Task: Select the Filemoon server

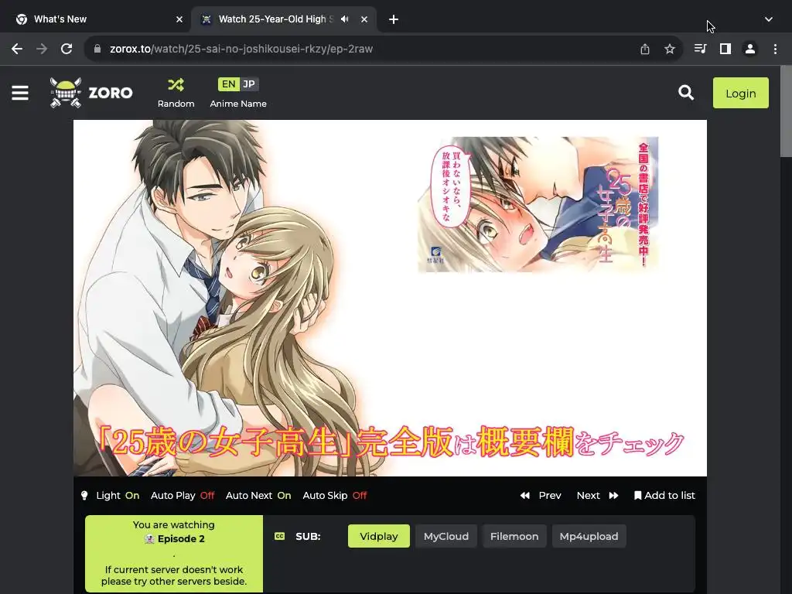Action: point(514,536)
